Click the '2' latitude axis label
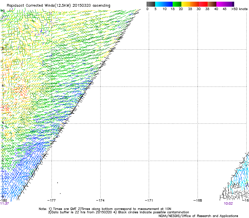The image size is (249, 218). [x=3, y=160]
